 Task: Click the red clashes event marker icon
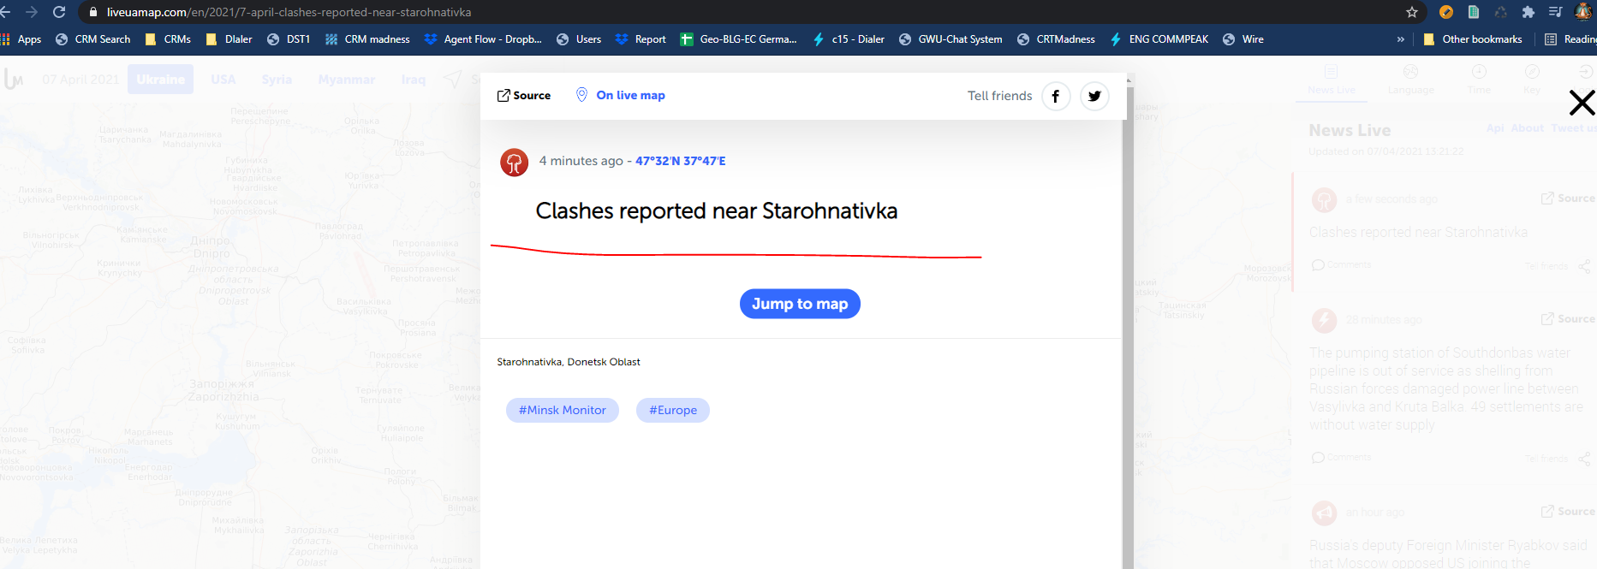click(x=514, y=162)
